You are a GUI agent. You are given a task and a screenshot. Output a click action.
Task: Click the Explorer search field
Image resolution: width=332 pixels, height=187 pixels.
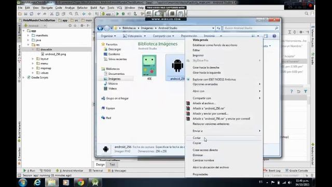[x=251, y=28]
